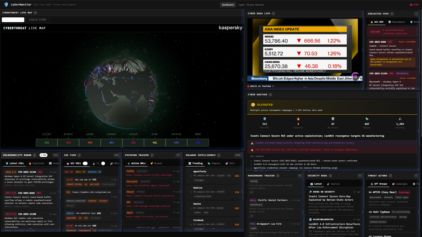422x237 pixels.
Task: Toggle the MAV layer on the map
Action: pyautogui.click(x=90, y=142)
